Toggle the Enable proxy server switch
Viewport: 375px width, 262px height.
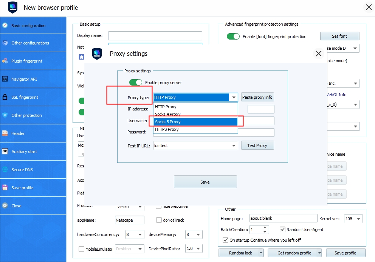tap(136, 83)
